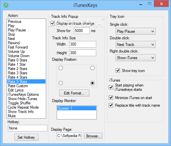
Task: Maximize the iTunesKeys window
Action: [150, 4]
